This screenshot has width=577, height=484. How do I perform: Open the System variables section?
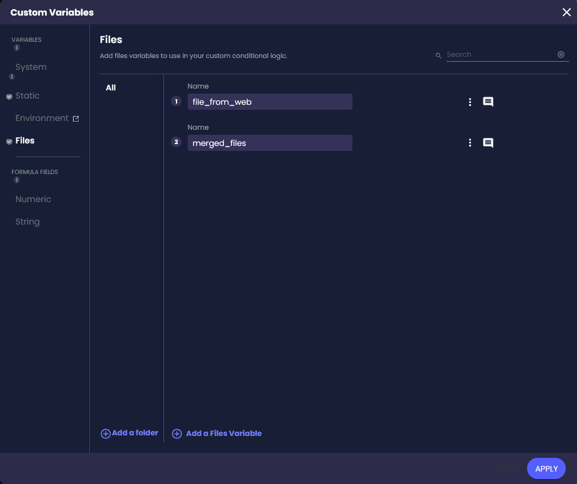31,67
